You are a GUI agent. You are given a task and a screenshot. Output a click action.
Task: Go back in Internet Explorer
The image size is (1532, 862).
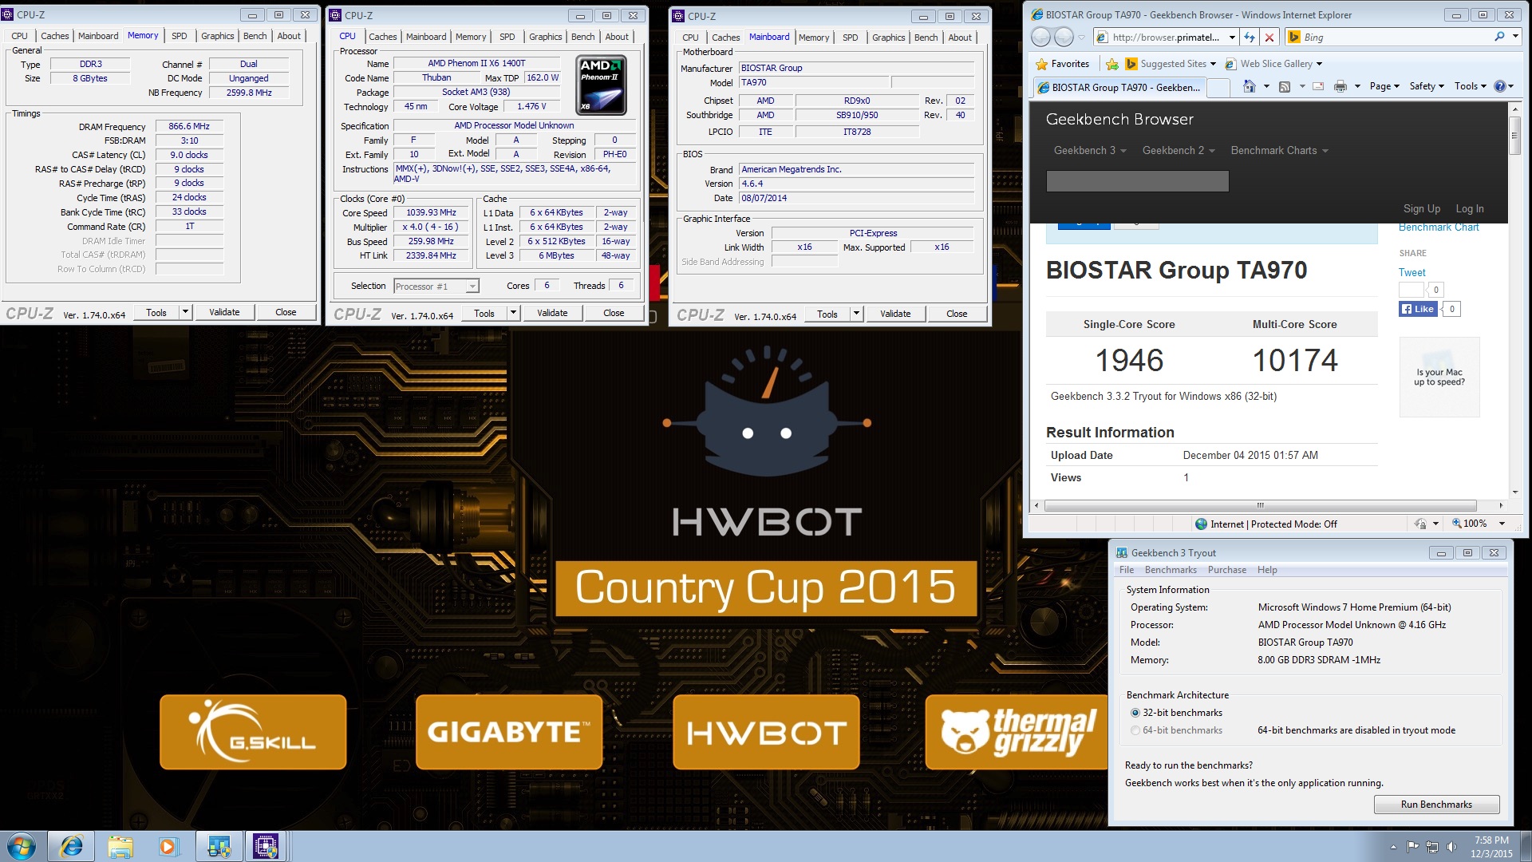(x=1040, y=37)
